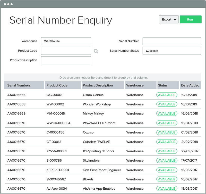Focus the Product Description input field
The image size is (206, 194).
pos(66,60)
